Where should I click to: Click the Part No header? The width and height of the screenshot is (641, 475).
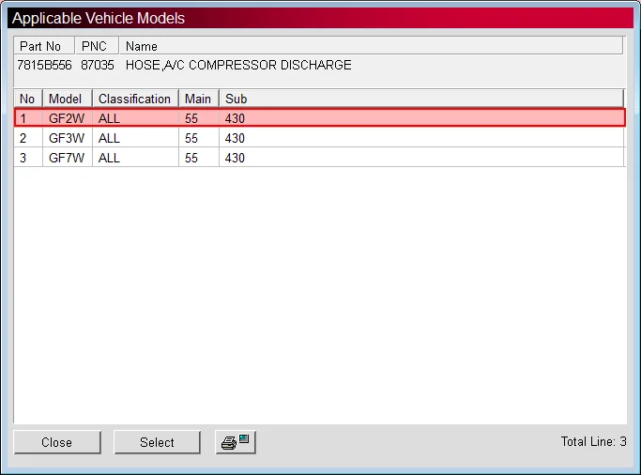(44, 46)
